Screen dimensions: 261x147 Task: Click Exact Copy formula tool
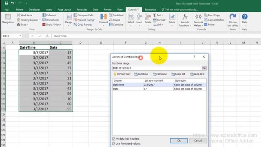click(212, 15)
